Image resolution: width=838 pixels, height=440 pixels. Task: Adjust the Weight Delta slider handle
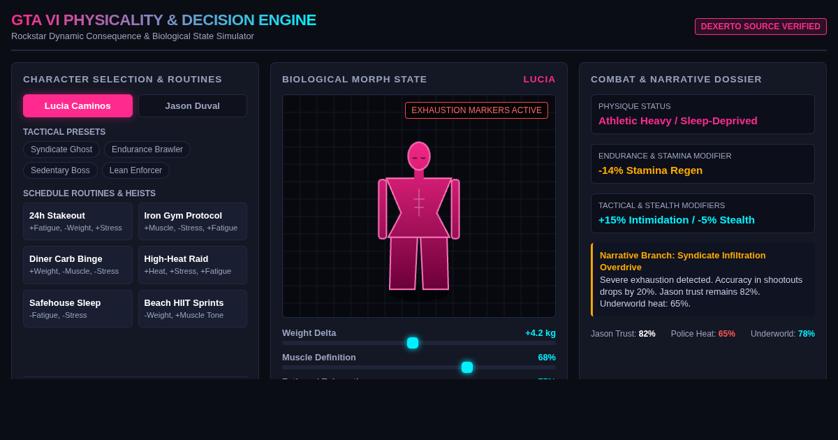[413, 343]
